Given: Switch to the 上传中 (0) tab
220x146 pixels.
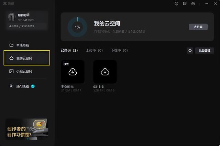Looking at the screenshot, I should tap(94, 50).
